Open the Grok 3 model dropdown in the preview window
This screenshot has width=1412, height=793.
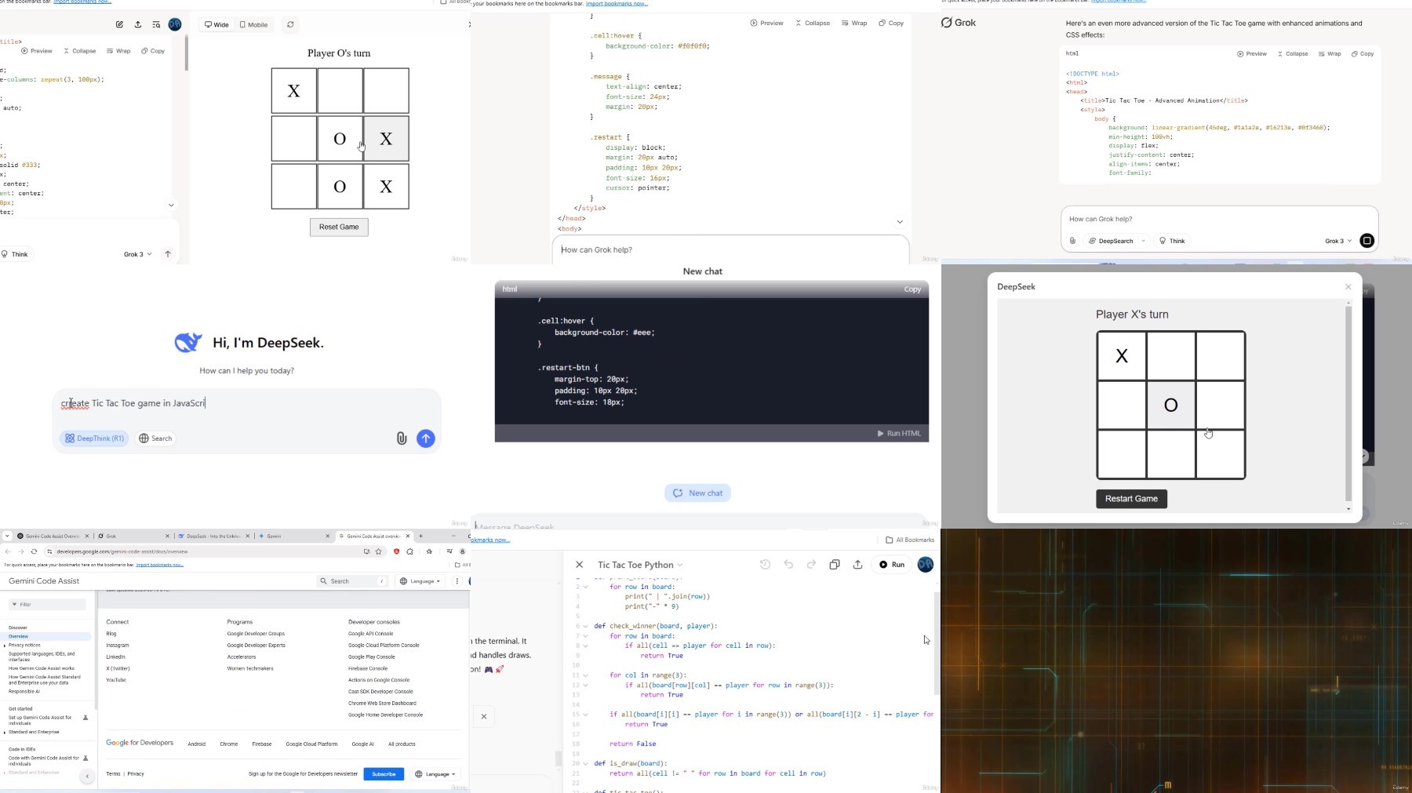137,254
